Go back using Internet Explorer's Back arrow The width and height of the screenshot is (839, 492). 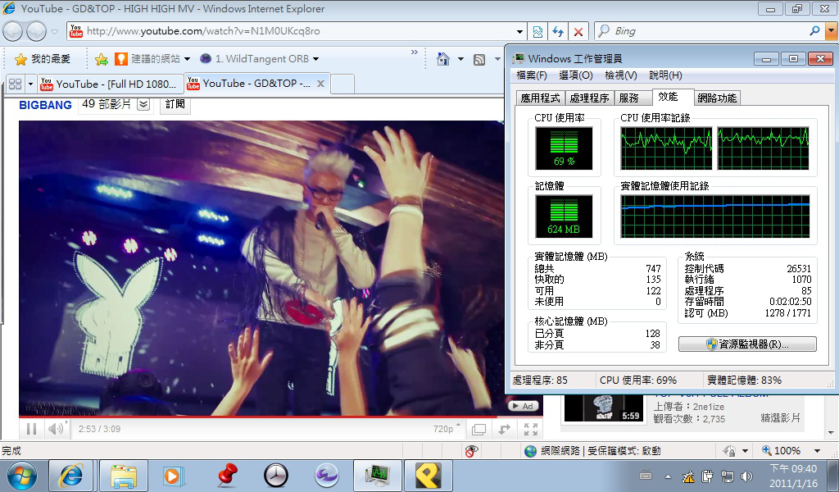[x=12, y=32]
